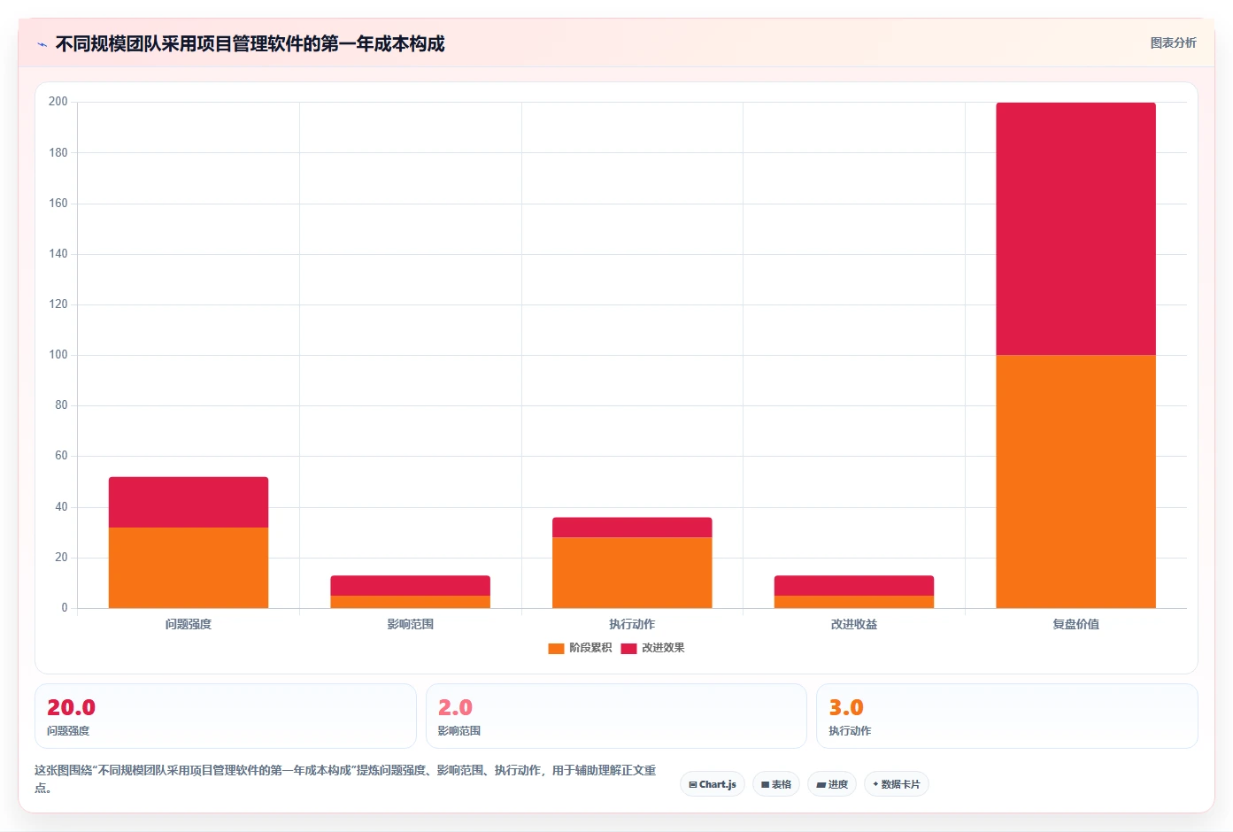Click the 3.0 value in the 执行动作 card

pos(846,707)
